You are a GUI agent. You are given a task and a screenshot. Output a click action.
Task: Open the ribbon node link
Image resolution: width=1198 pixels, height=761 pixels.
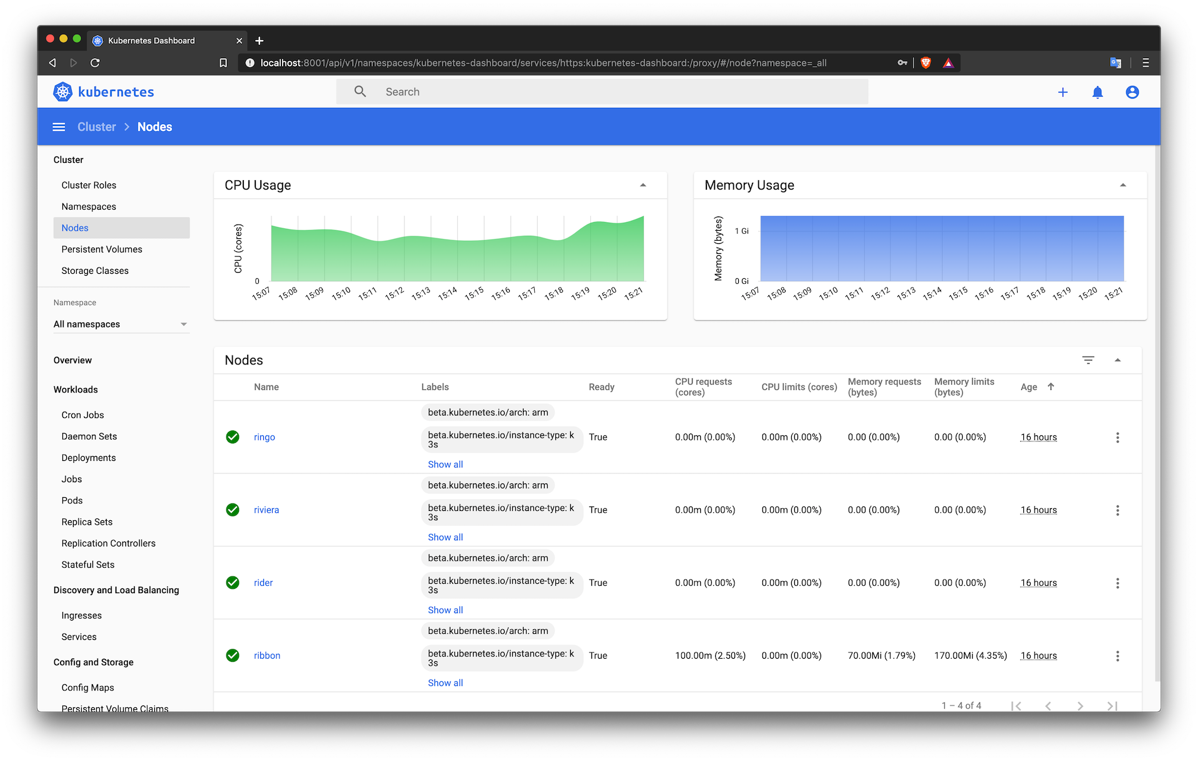pyautogui.click(x=267, y=656)
